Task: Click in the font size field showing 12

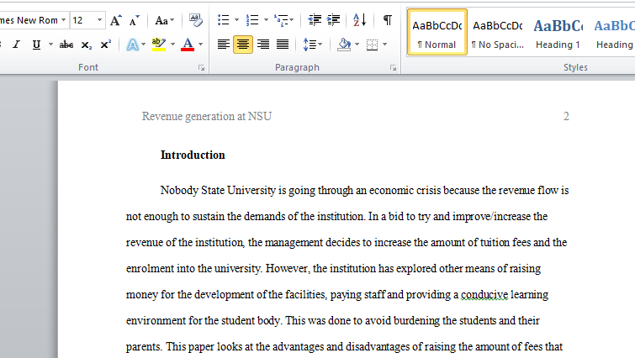Action: pyautogui.click(x=82, y=20)
